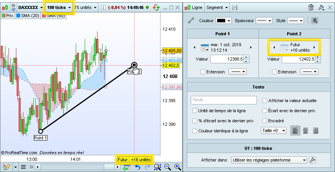Select the SMA (50) legend tab

[x=54, y=16]
